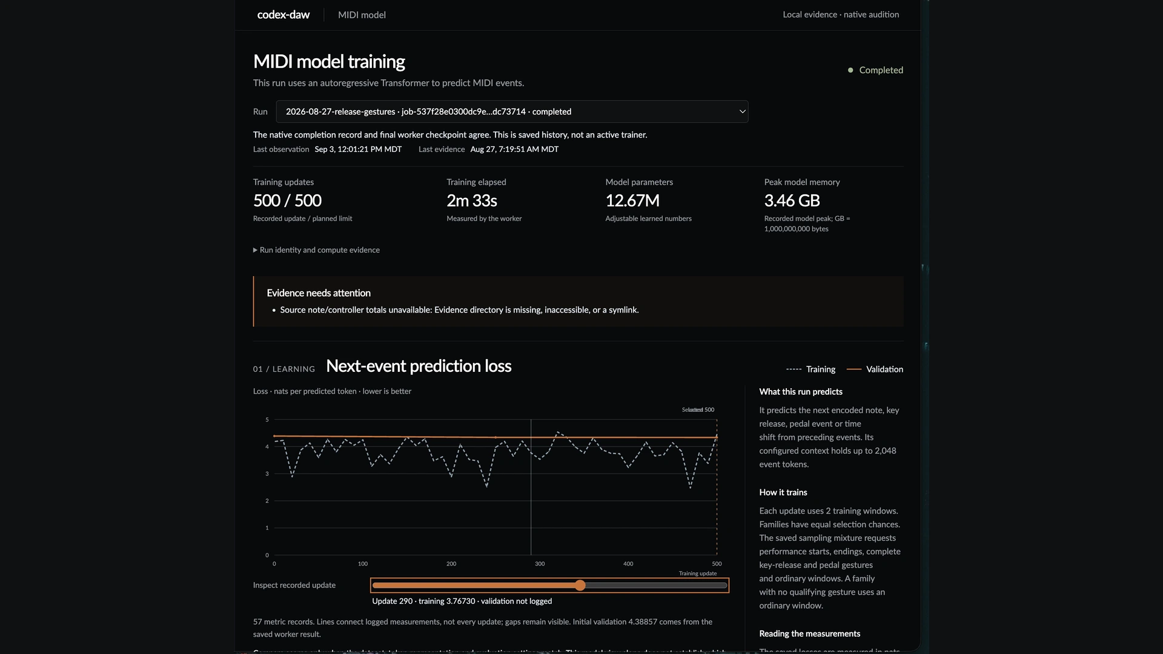Click the 'Reading the measurements' heading

point(810,633)
